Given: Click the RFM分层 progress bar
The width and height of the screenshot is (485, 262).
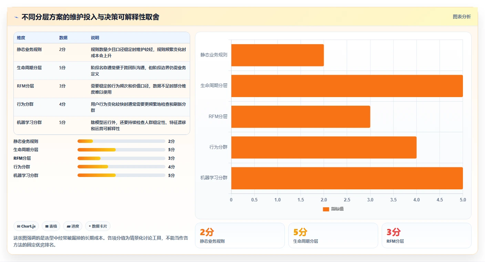Looking at the screenshot, I should pos(121,158).
